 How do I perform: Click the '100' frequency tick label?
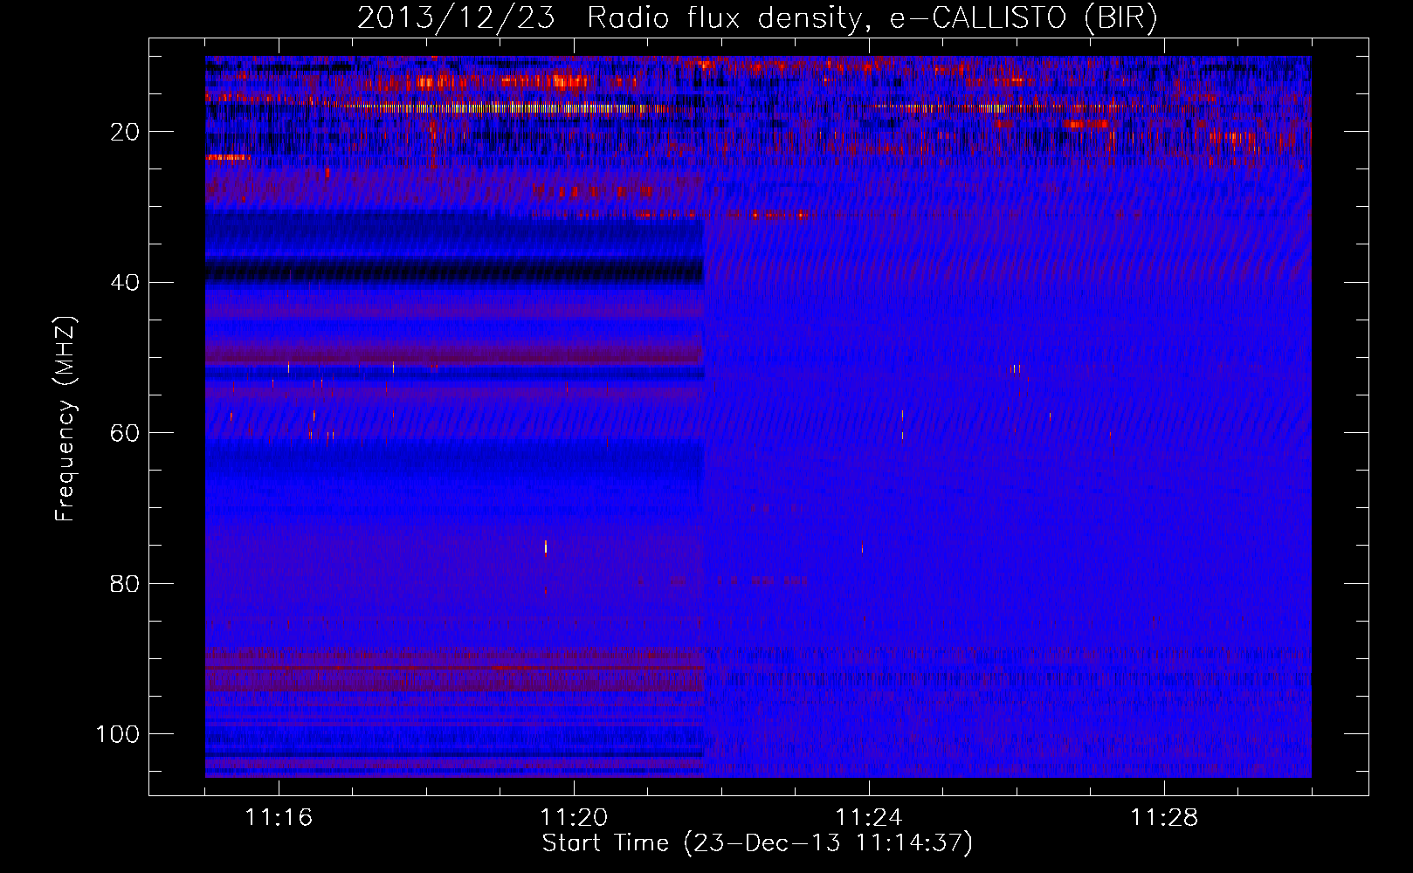click(118, 734)
